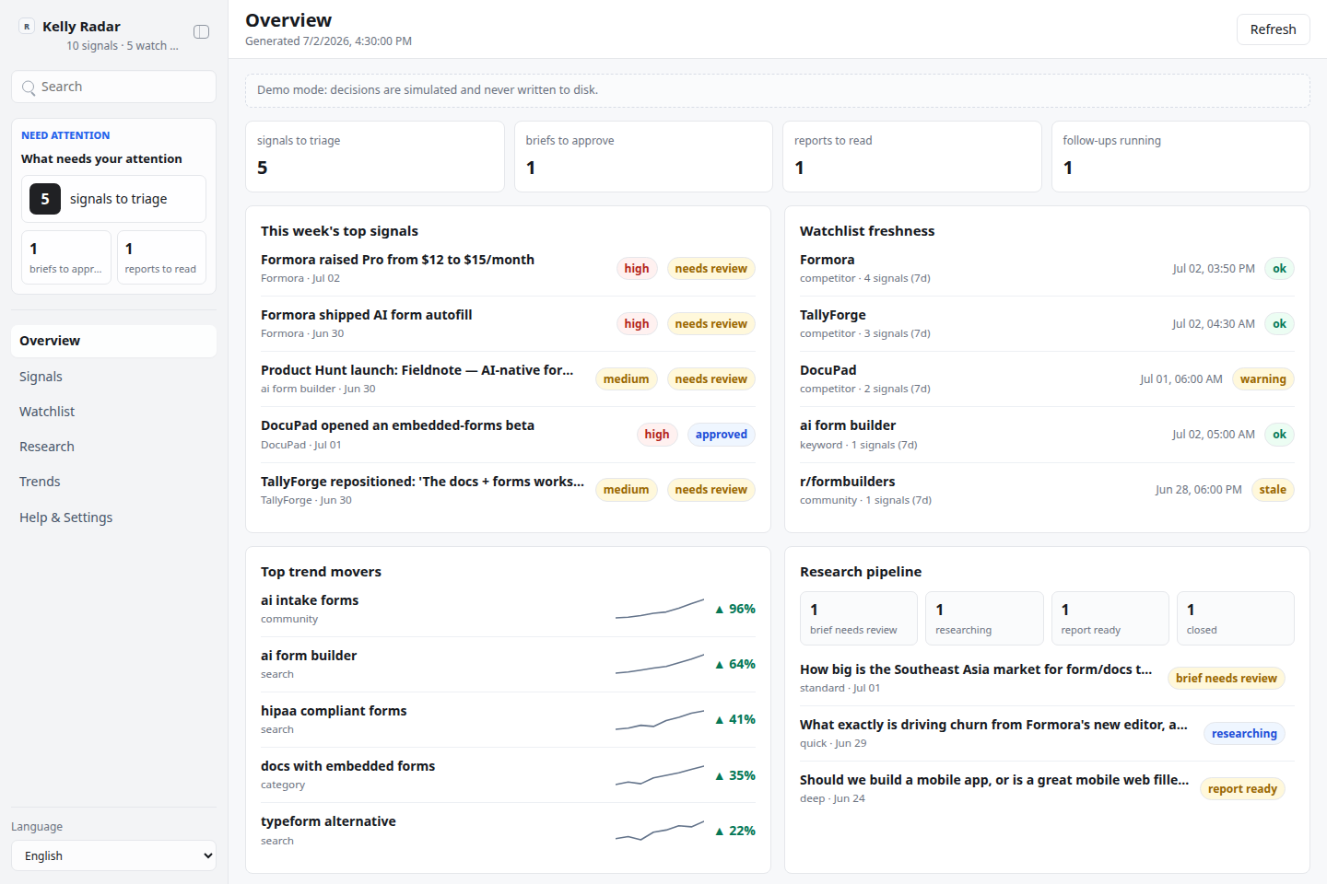Click the search magnifier icon
Viewport: 1327px width, 884px height.
click(29, 87)
